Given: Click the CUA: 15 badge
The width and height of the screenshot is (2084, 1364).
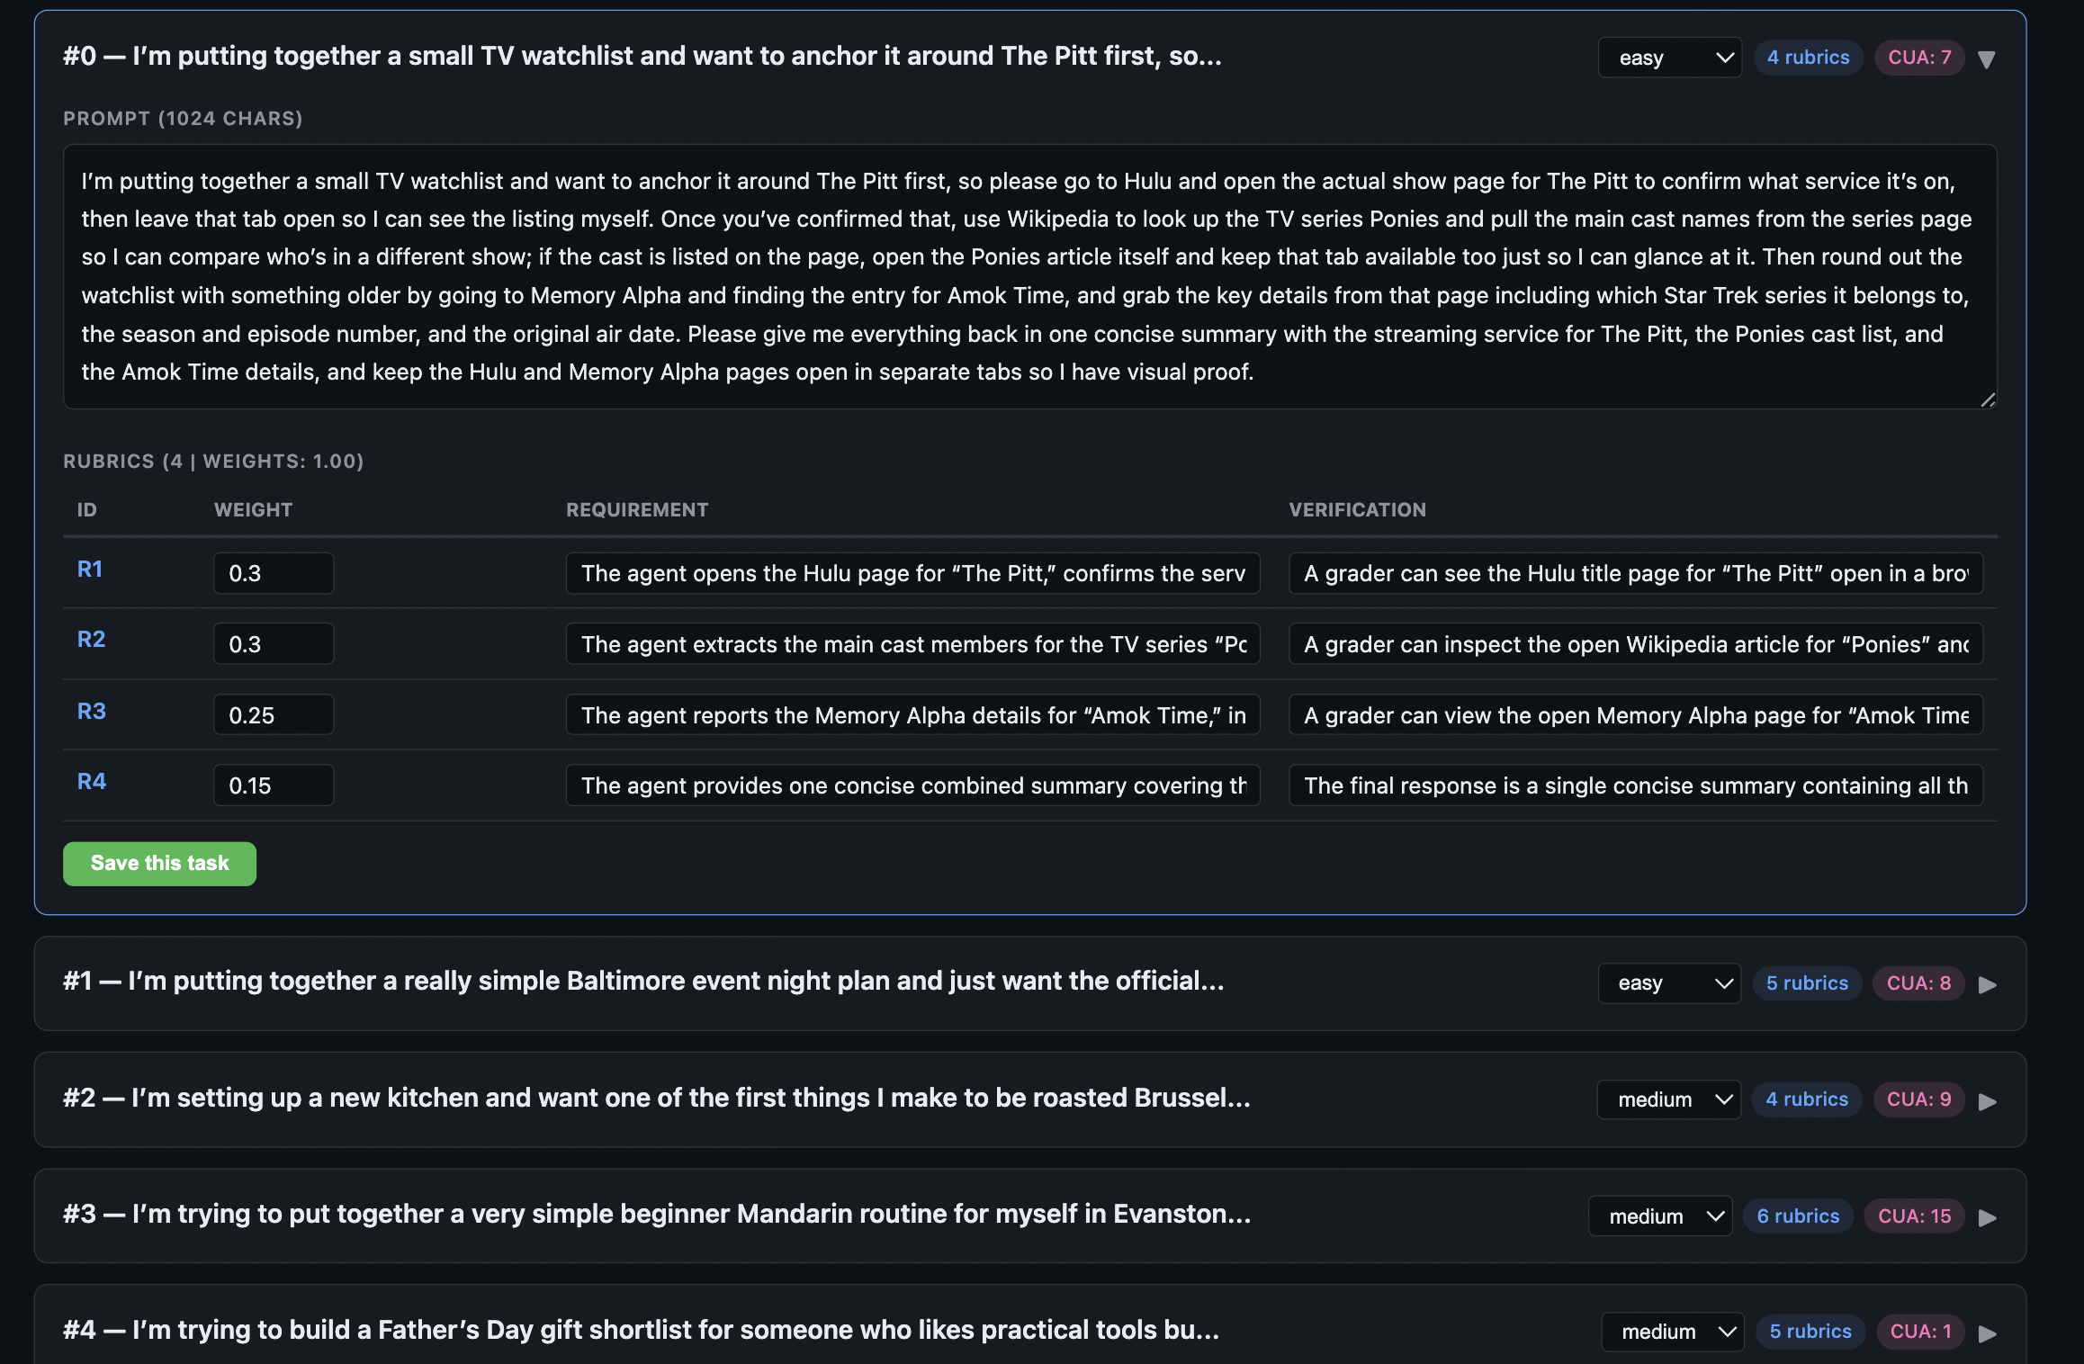Looking at the screenshot, I should (1914, 1216).
